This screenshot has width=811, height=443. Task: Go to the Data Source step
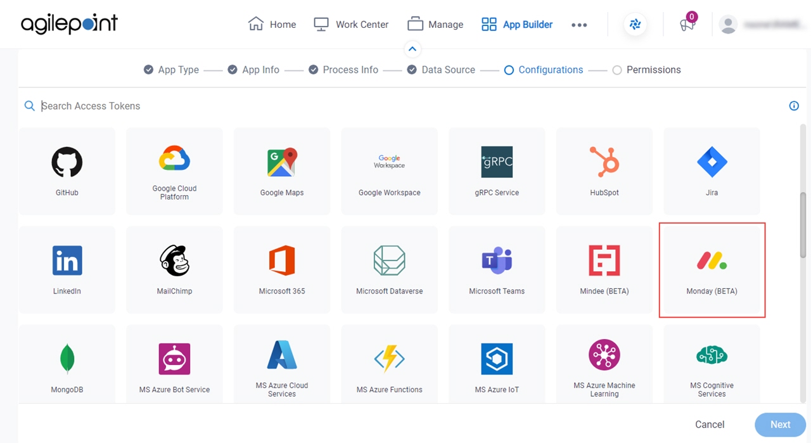point(441,70)
